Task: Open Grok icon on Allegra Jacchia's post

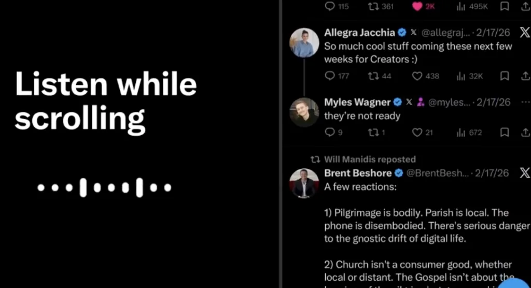Action: (525, 32)
